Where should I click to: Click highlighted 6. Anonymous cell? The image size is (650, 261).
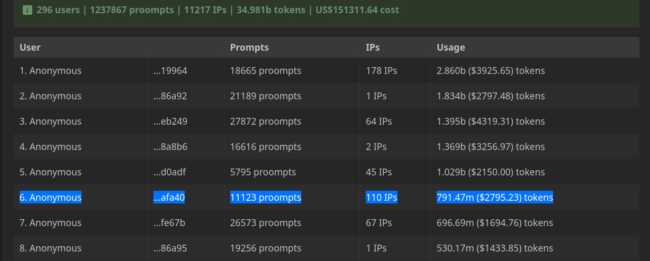pos(51,198)
